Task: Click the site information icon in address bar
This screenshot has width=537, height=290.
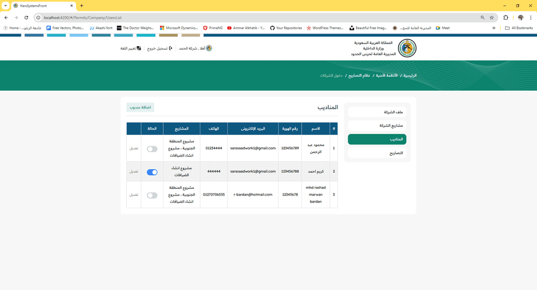Action: [x=38, y=17]
